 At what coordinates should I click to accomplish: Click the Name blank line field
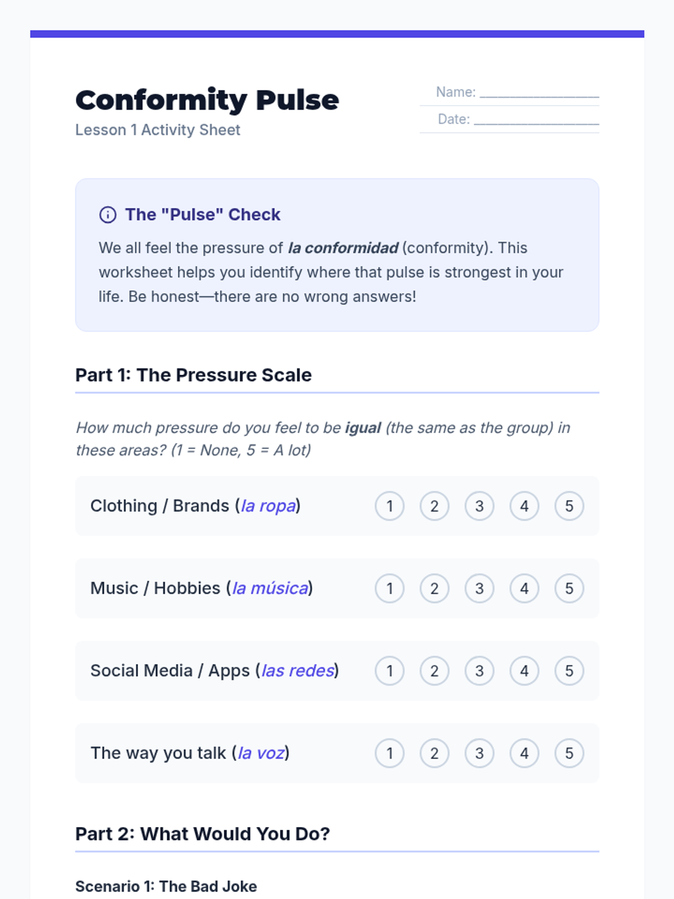[539, 93]
